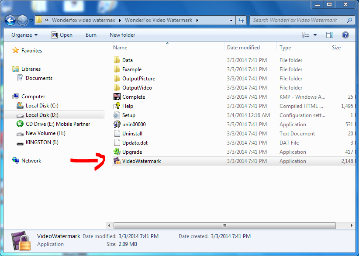The width and height of the screenshot is (359, 256).
Task: Select the Help compiled HTML file icon
Action: pos(117,106)
